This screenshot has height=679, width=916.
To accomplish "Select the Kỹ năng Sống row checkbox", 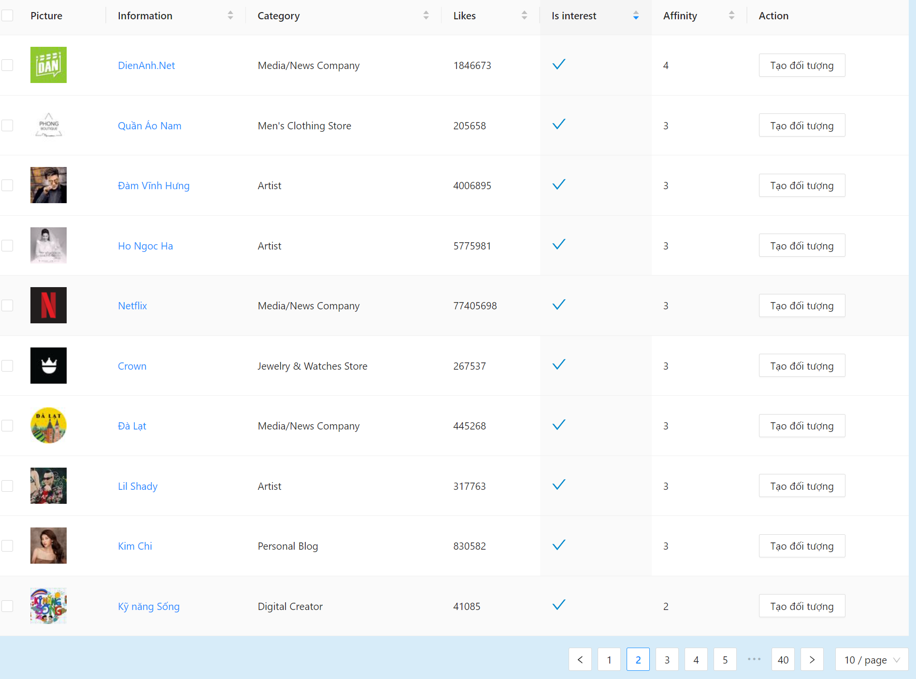I will click(7, 606).
